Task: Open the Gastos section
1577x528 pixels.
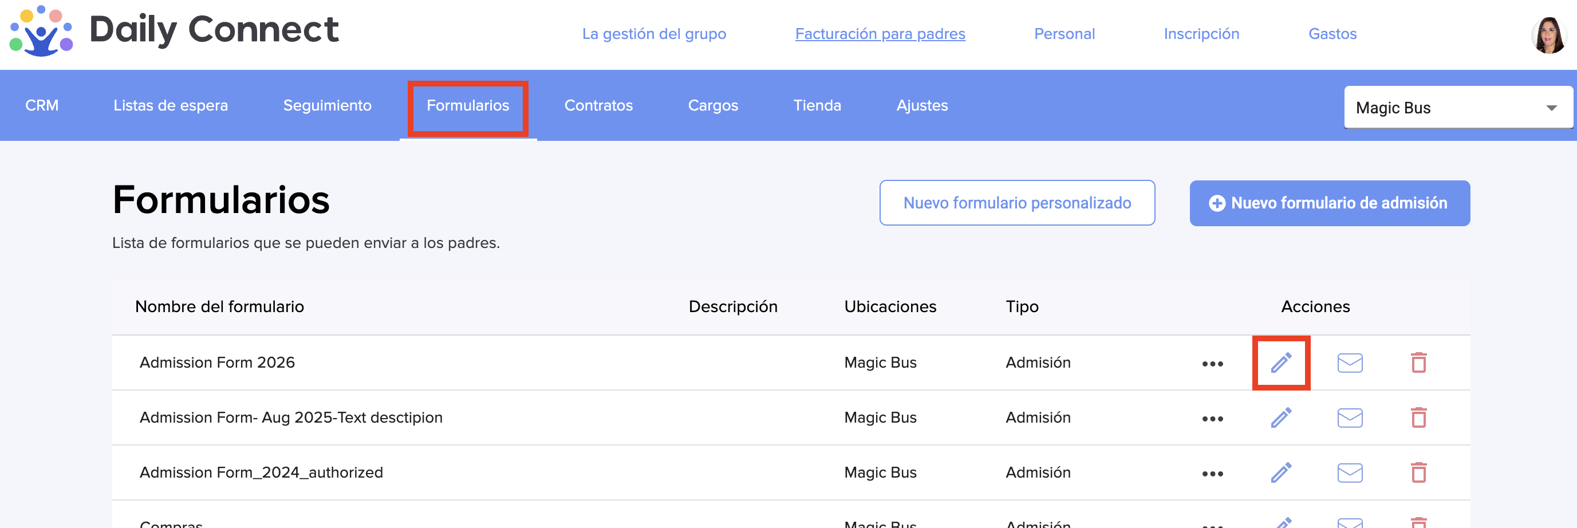Action: [x=1332, y=34]
